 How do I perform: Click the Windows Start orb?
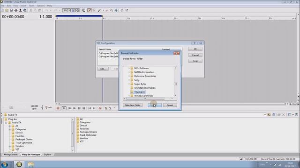(x=5, y=164)
